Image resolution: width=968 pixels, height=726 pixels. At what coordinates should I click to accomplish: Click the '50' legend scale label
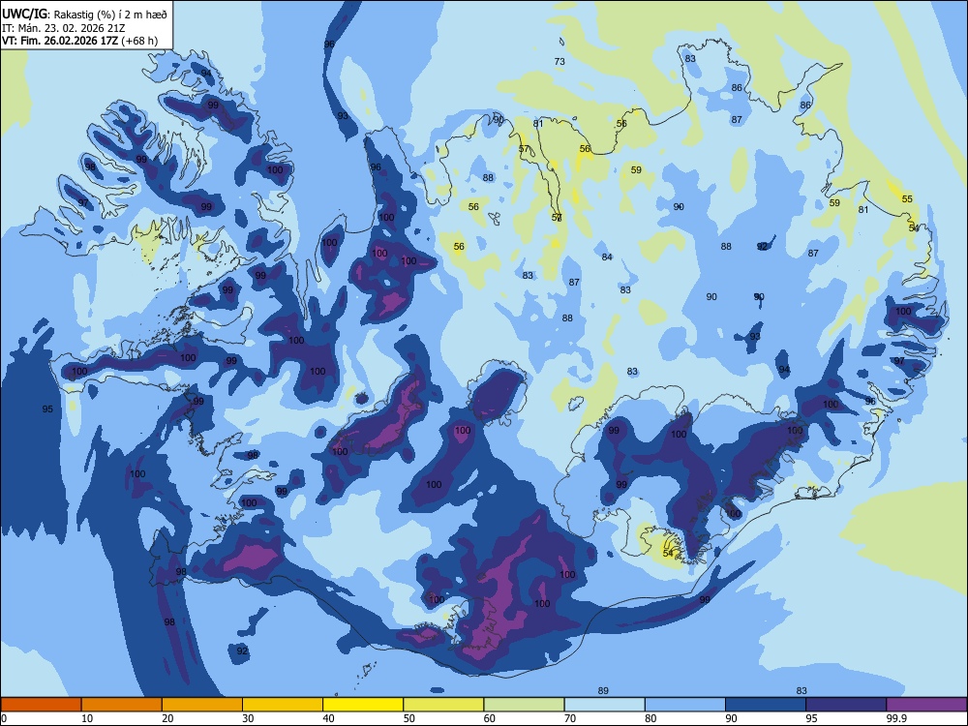409,718
